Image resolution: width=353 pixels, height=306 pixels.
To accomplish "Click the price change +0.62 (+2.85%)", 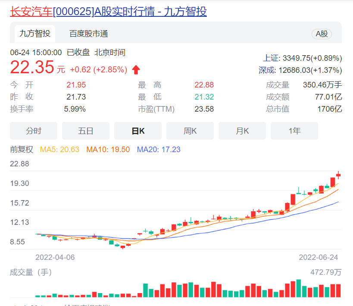I will click(x=99, y=69).
